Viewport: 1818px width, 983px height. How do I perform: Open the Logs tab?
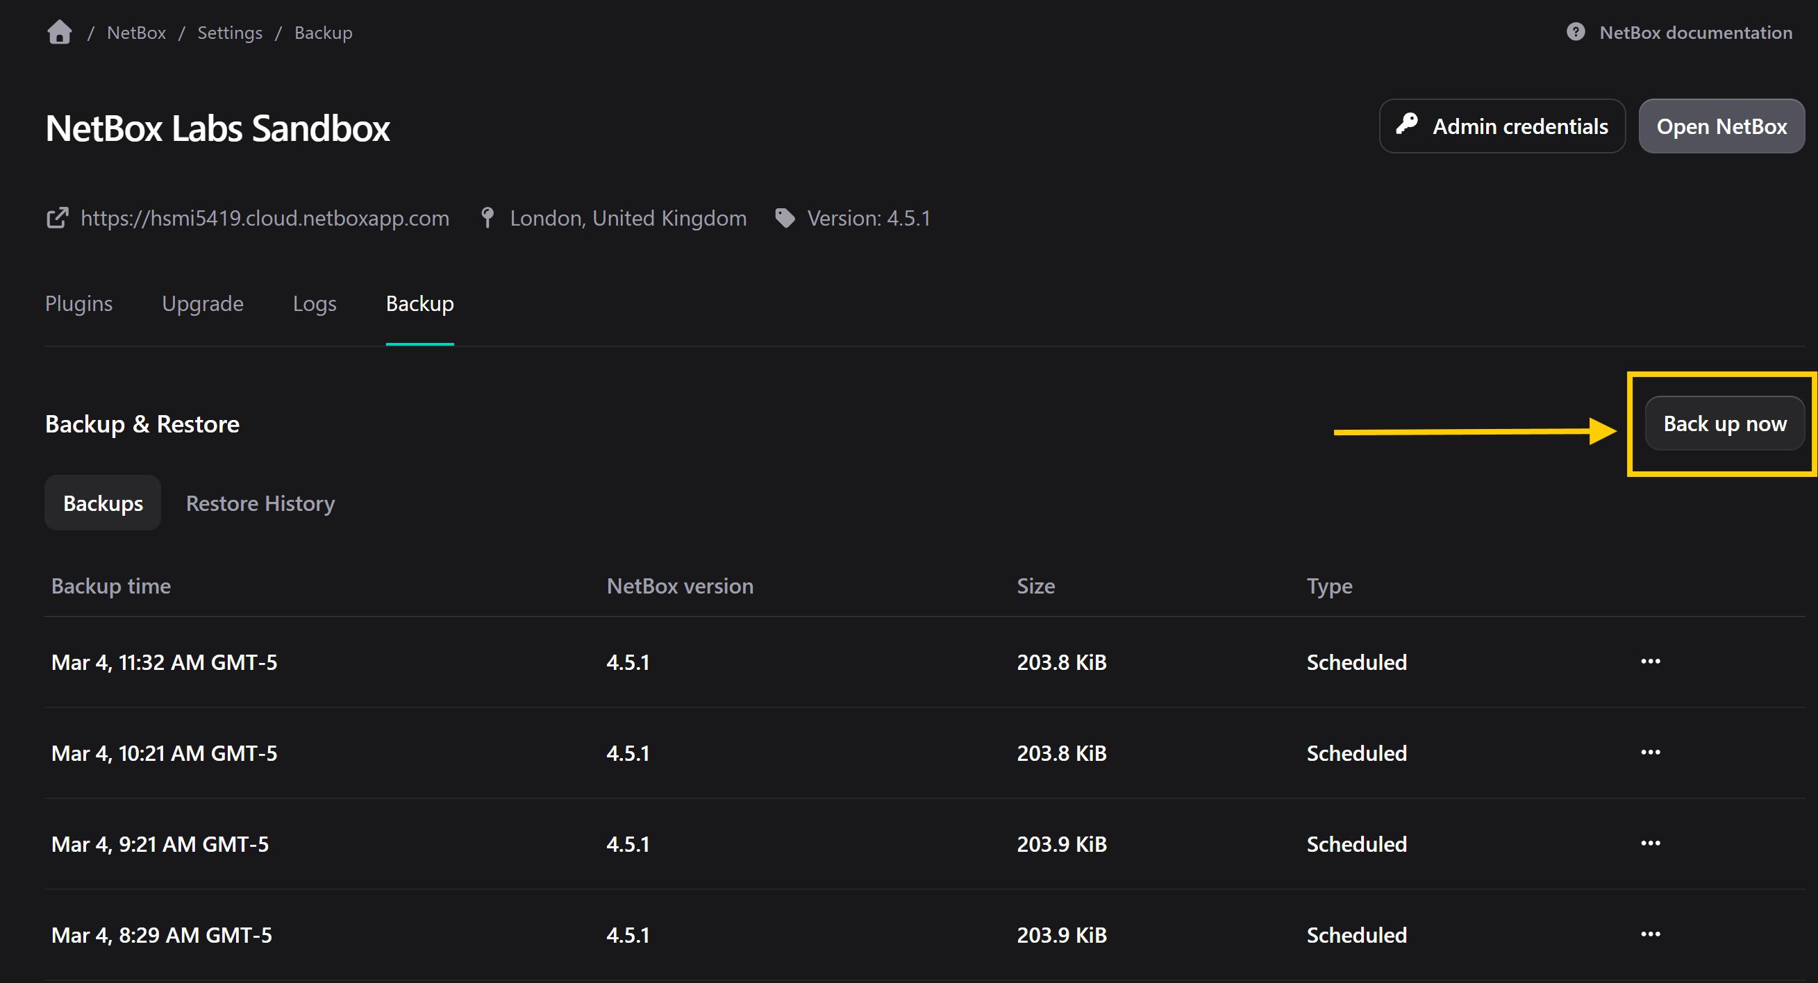point(314,303)
